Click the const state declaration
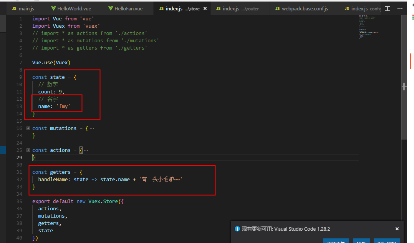 (55, 77)
